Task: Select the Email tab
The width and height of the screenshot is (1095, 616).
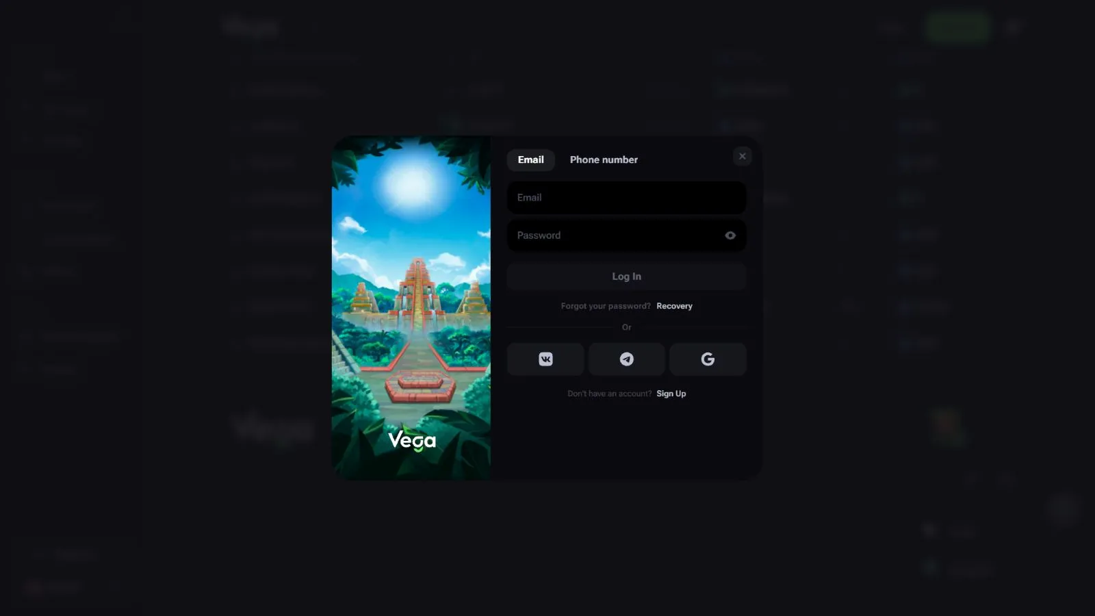Action: pyautogui.click(x=530, y=159)
